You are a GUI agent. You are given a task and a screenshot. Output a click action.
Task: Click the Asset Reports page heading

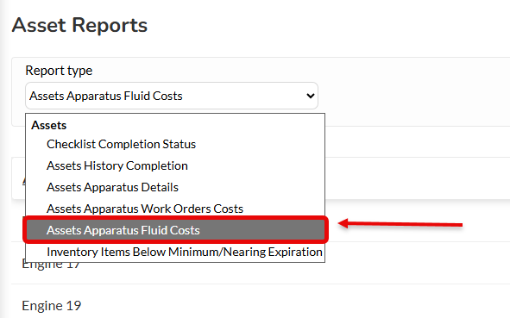pyautogui.click(x=79, y=25)
